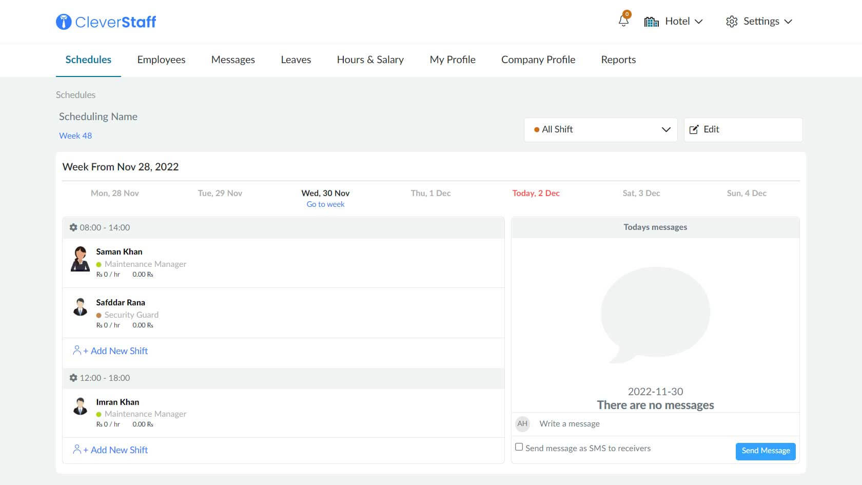Select Today, 2 Dec day header
The height and width of the screenshot is (485, 862).
click(x=536, y=193)
